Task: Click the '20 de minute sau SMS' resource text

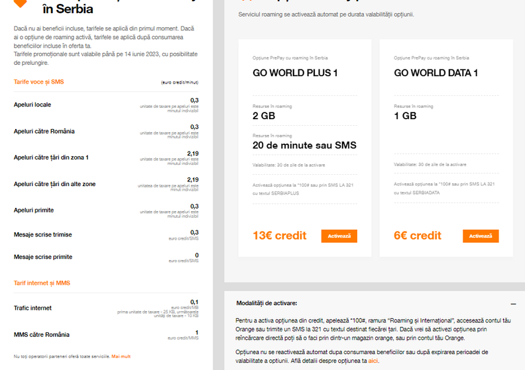Action: coord(304,146)
